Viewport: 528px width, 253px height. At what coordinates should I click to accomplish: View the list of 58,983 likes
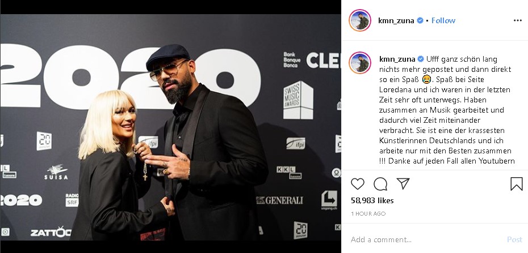pyautogui.click(x=371, y=201)
